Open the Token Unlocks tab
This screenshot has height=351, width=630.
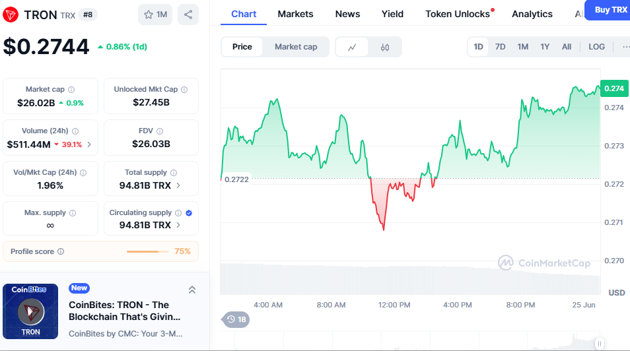tap(458, 14)
